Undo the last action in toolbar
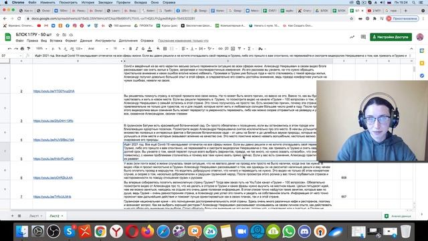 tap(10, 49)
